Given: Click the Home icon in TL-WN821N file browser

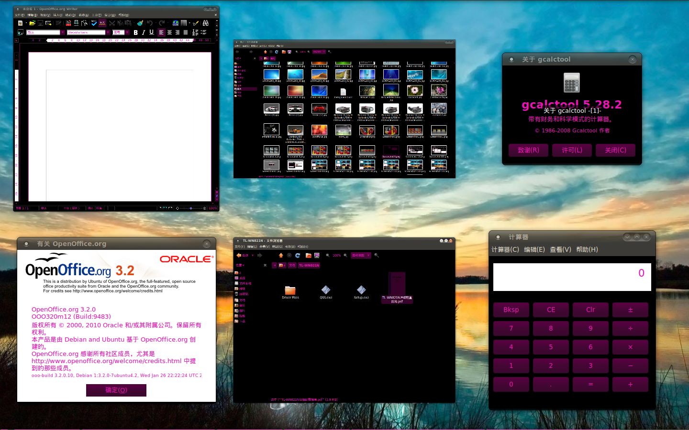Looking at the screenshot, I should [x=309, y=255].
